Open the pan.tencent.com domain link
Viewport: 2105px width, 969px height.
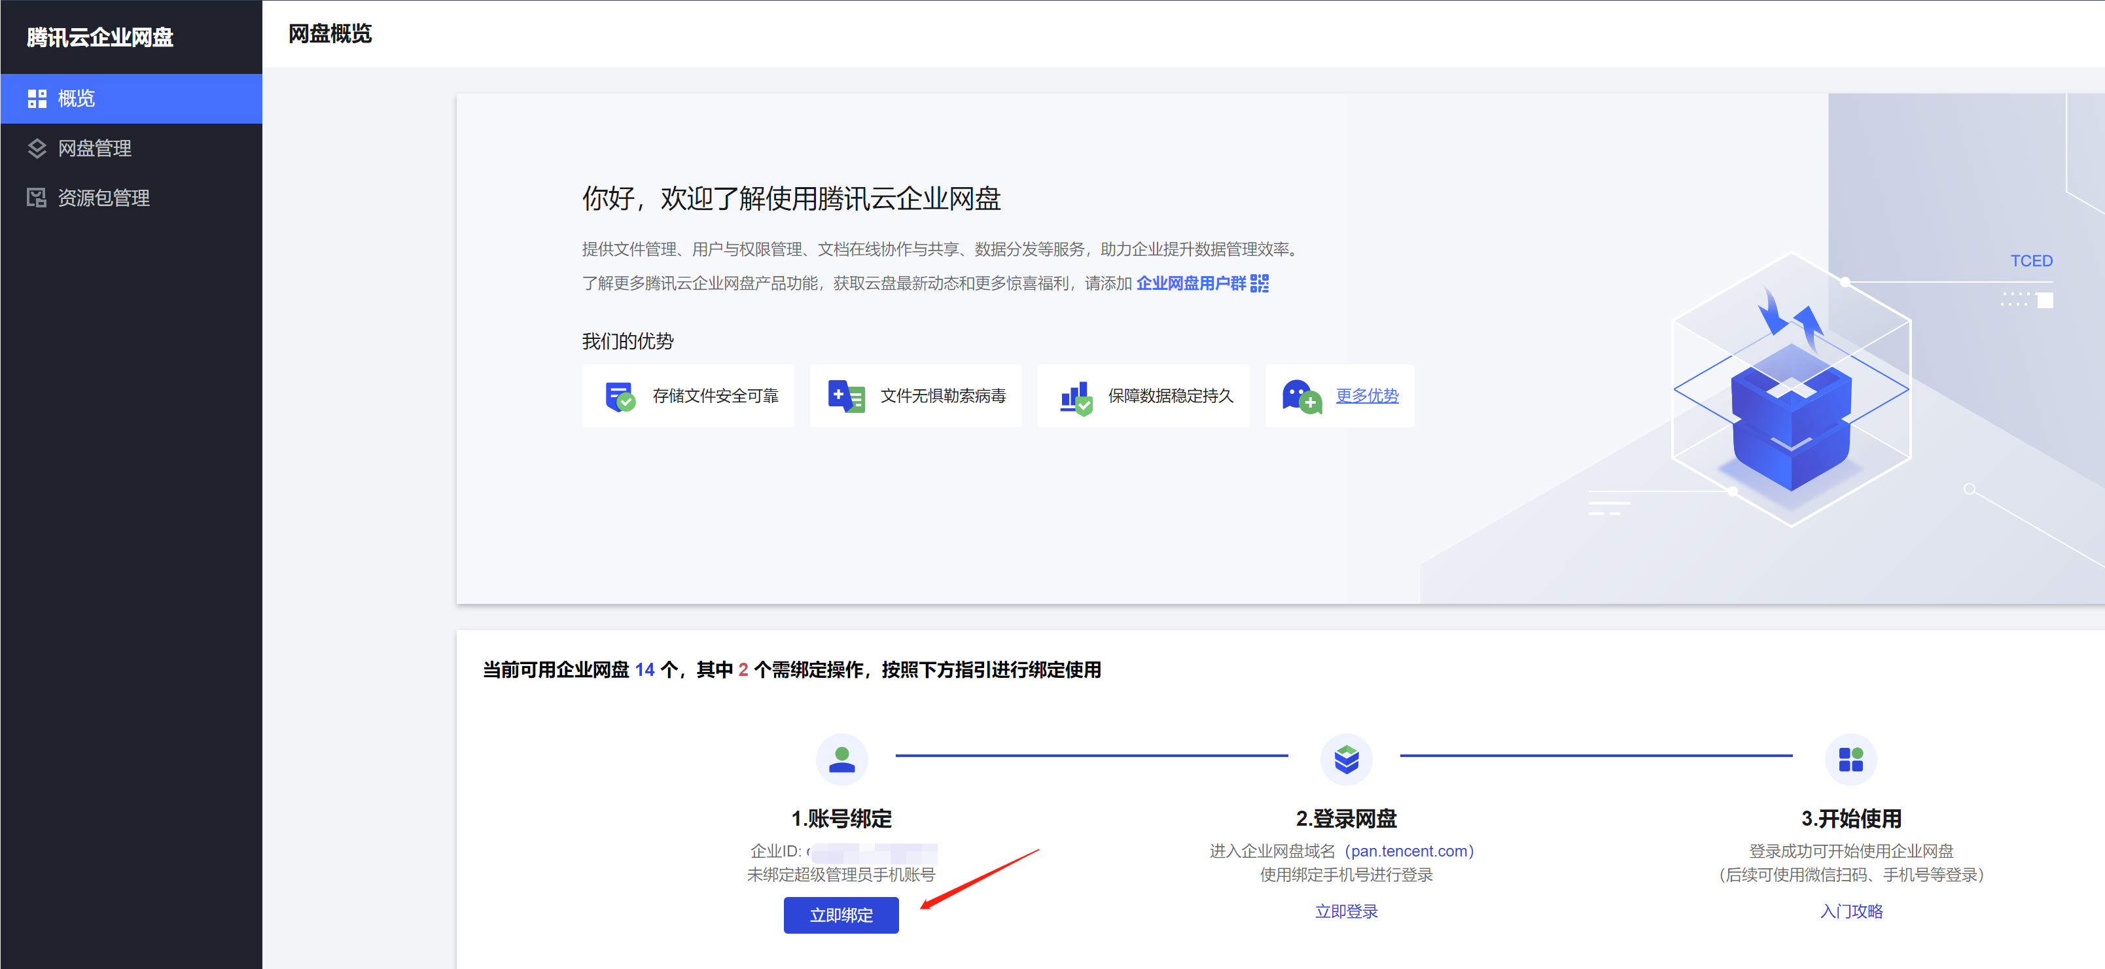[x=1409, y=851]
